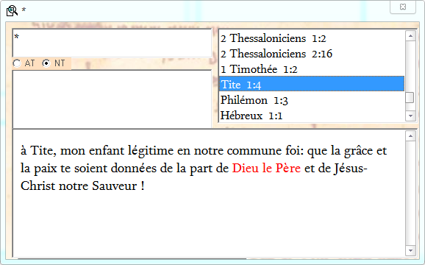This screenshot has height=265, width=425.
Task: Select the highlighted Tite 1:4 result
Action: (312, 84)
